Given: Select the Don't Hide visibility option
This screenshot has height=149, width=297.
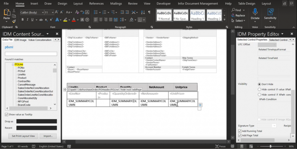Looking at the screenshot, I should point(259,84).
